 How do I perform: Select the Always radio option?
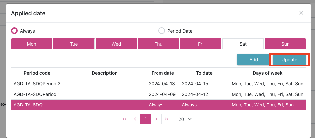pyautogui.click(x=14, y=31)
